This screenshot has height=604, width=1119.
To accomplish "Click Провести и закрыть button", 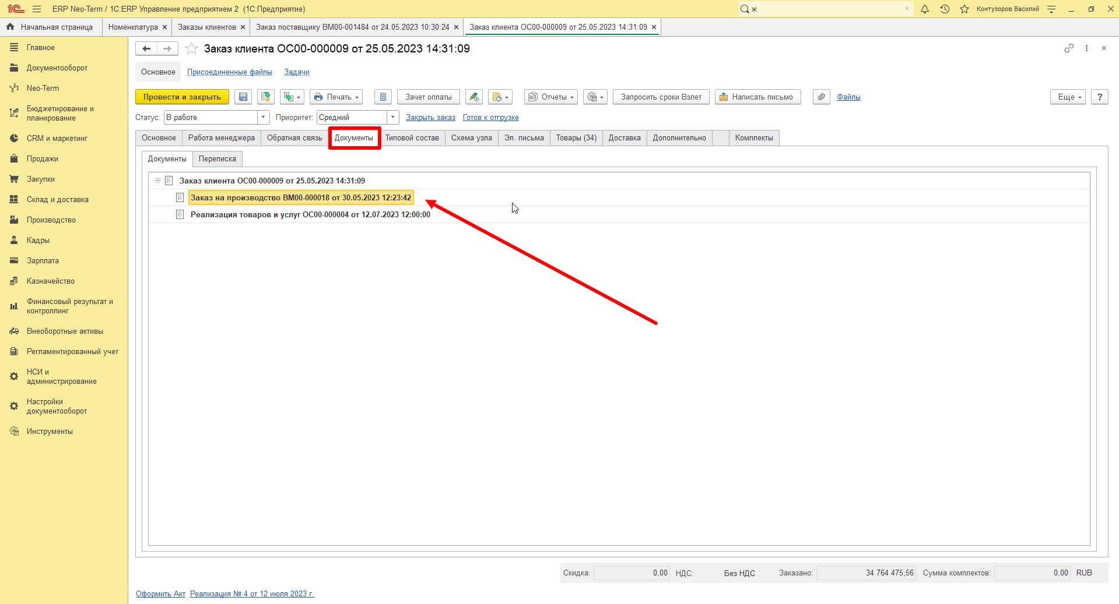I will point(182,97).
